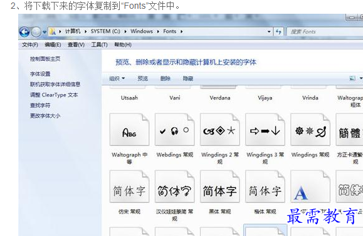363x236 pixels.
Task: Click the window minimize button
Action: pos(352,17)
